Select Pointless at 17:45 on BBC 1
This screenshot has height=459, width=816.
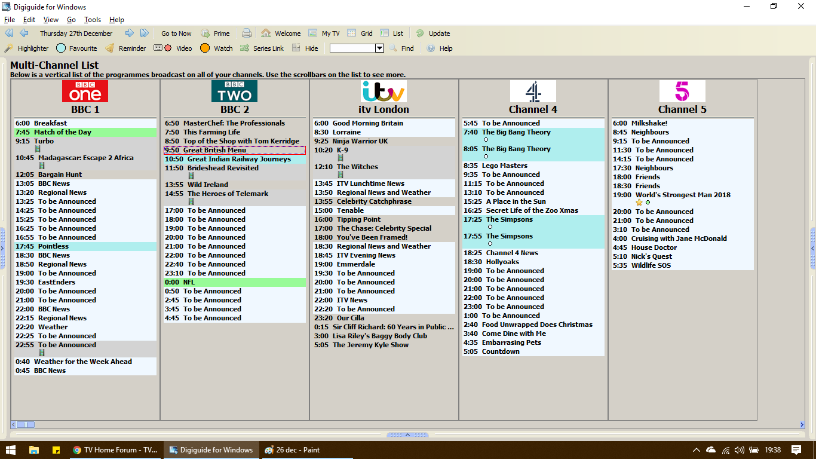click(x=85, y=246)
